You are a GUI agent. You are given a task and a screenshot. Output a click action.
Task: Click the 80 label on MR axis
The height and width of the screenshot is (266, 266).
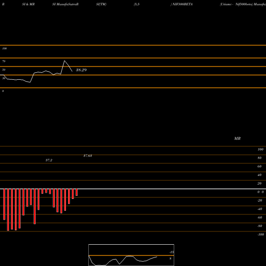pos(260,158)
